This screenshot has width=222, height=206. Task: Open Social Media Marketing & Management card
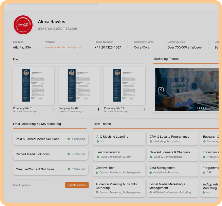click(172, 188)
